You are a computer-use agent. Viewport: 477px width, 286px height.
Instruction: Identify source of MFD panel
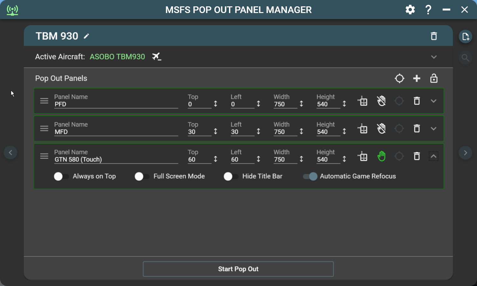pos(399,129)
